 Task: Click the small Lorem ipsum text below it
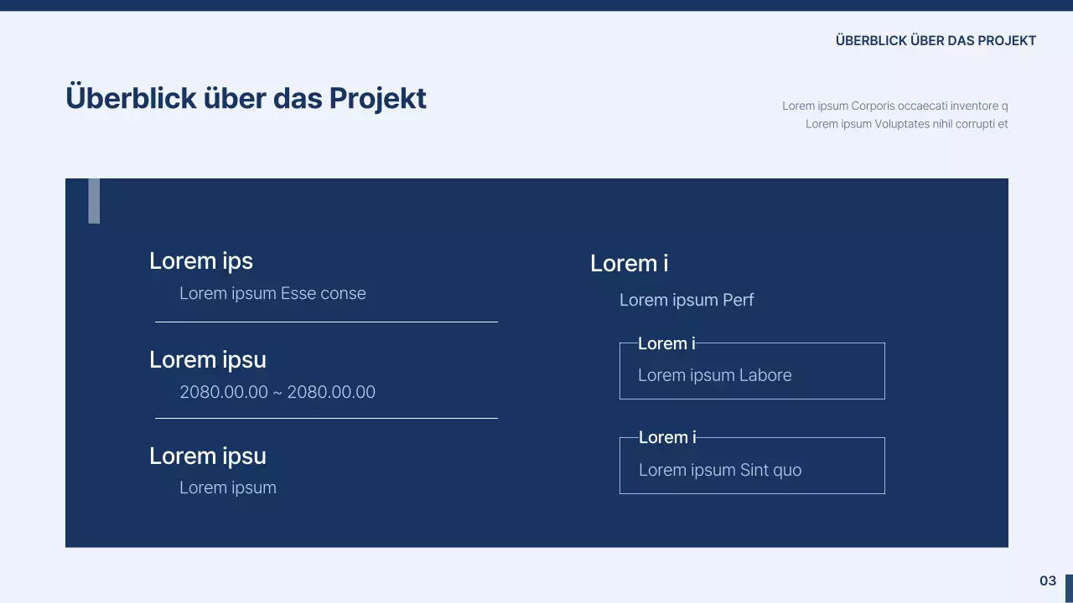tap(228, 487)
